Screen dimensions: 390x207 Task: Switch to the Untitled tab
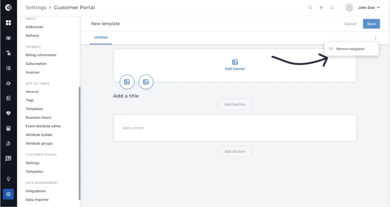(x=101, y=38)
